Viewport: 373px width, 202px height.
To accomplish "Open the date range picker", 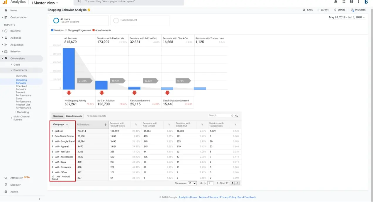I will (x=347, y=17).
